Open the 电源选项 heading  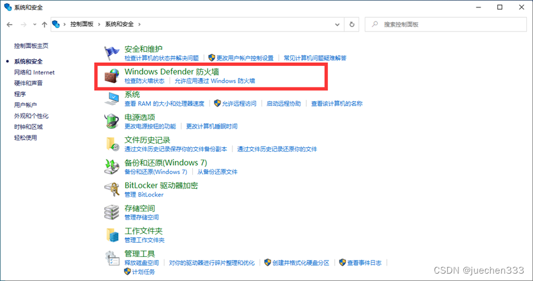[x=140, y=117]
